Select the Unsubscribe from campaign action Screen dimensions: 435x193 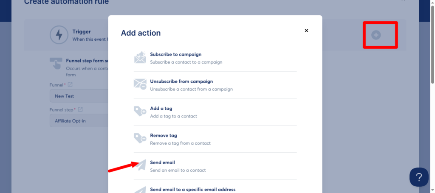[215, 85]
